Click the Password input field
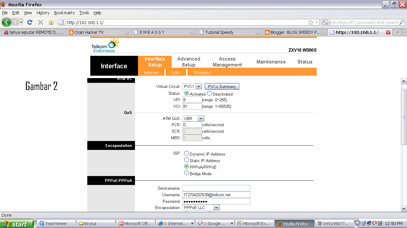The height and width of the screenshot is (228, 407). click(x=216, y=201)
